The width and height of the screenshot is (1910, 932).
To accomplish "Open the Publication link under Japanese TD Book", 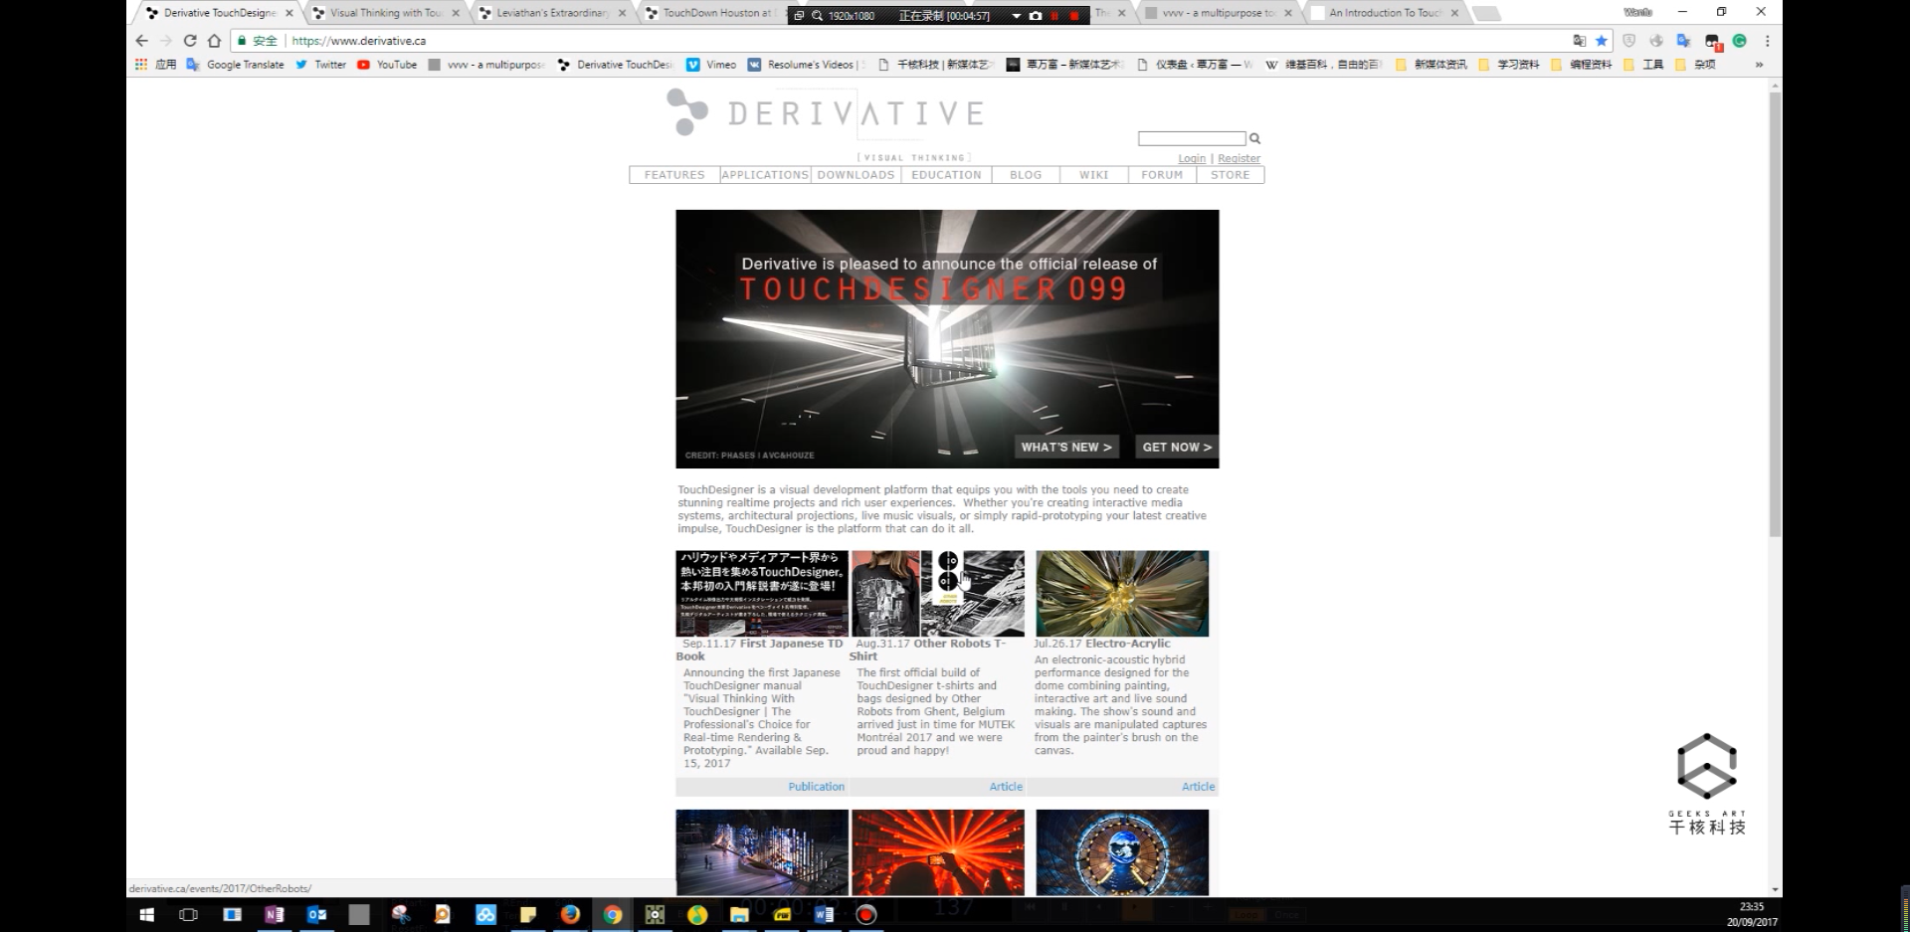I will point(817,787).
